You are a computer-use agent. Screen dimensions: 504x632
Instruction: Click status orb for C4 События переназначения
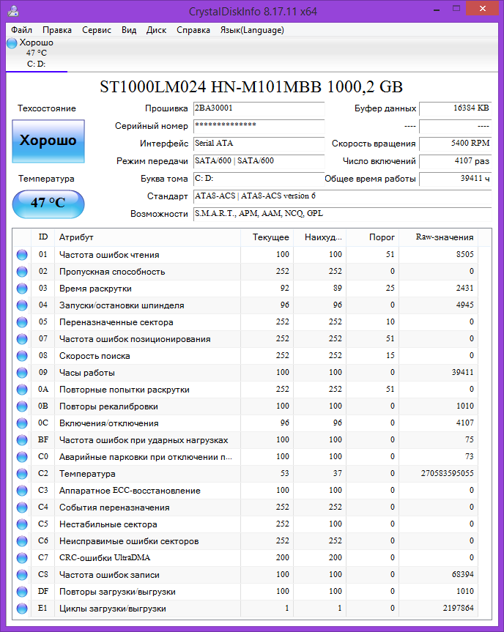[x=22, y=508]
